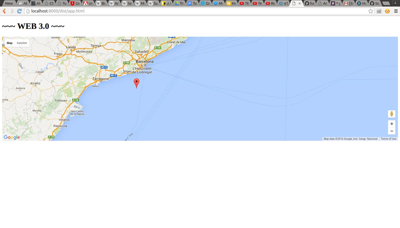400x228 pixels.
Task: Switch to the YouTube 'TE' tab
Action: (x=244, y=3)
